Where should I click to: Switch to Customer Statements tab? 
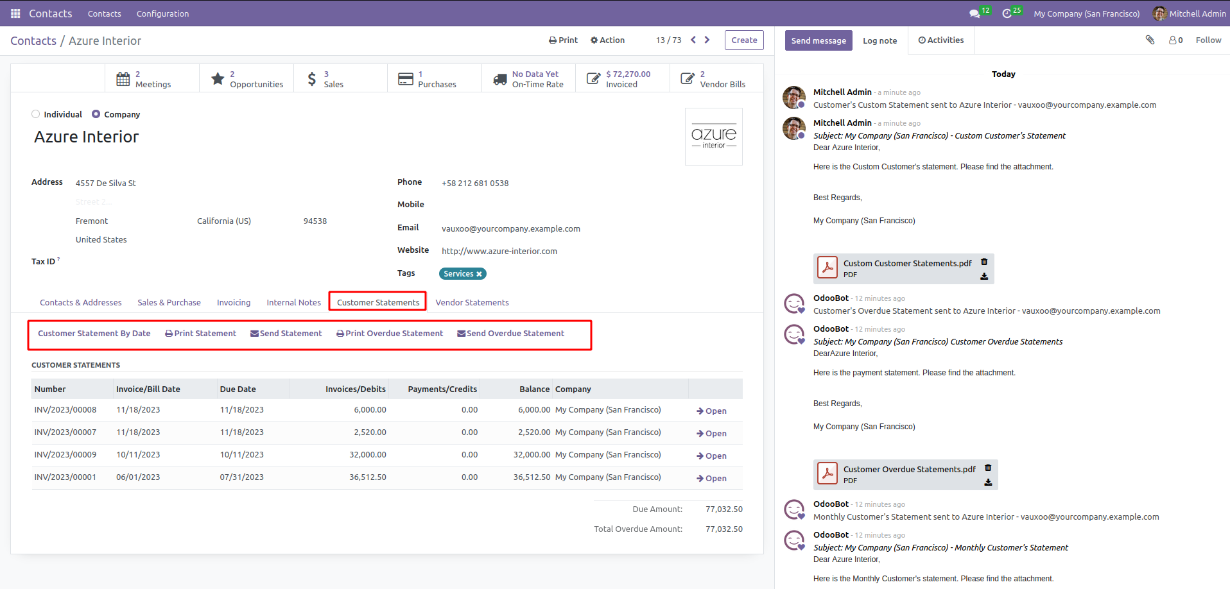point(378,302)
